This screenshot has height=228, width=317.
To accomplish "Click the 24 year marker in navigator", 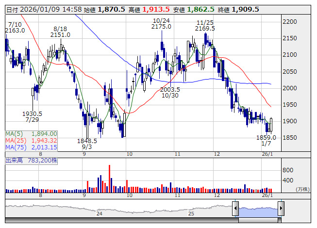I will pyautogui.click(x=99, y=213).
